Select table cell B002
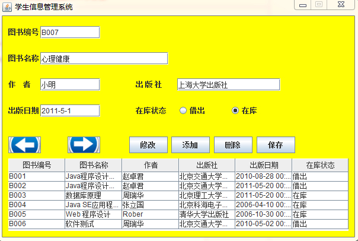 [37, 186]
